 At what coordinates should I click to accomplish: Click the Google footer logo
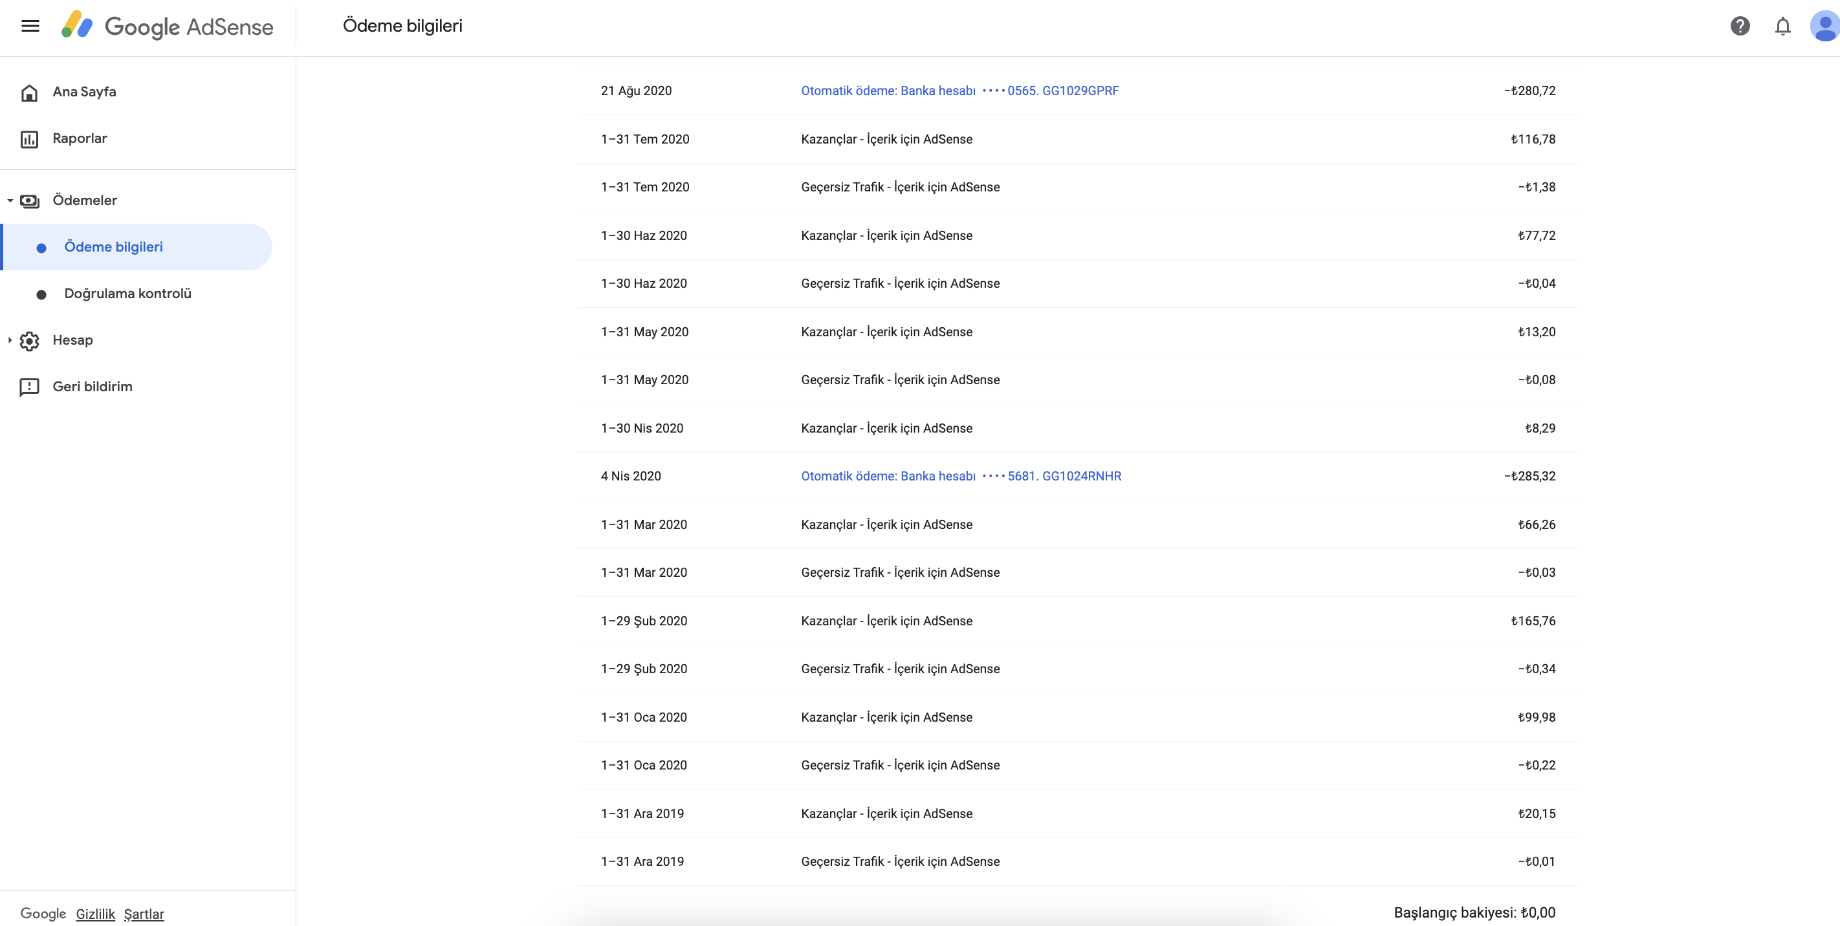pyautogui.click(x=43, y=914)
